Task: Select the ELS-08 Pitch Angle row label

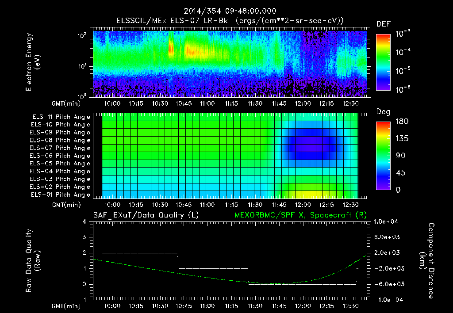Action: (60, 140)
